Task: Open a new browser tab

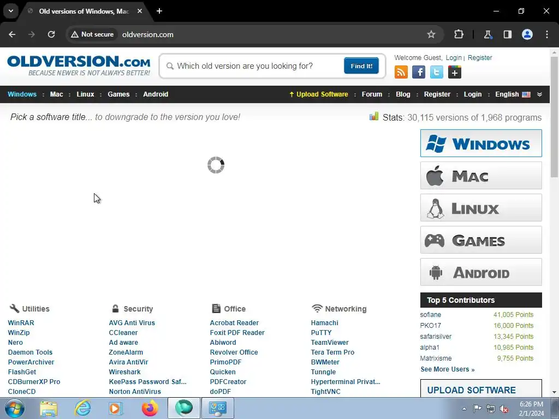Action: tap(159, 11)
